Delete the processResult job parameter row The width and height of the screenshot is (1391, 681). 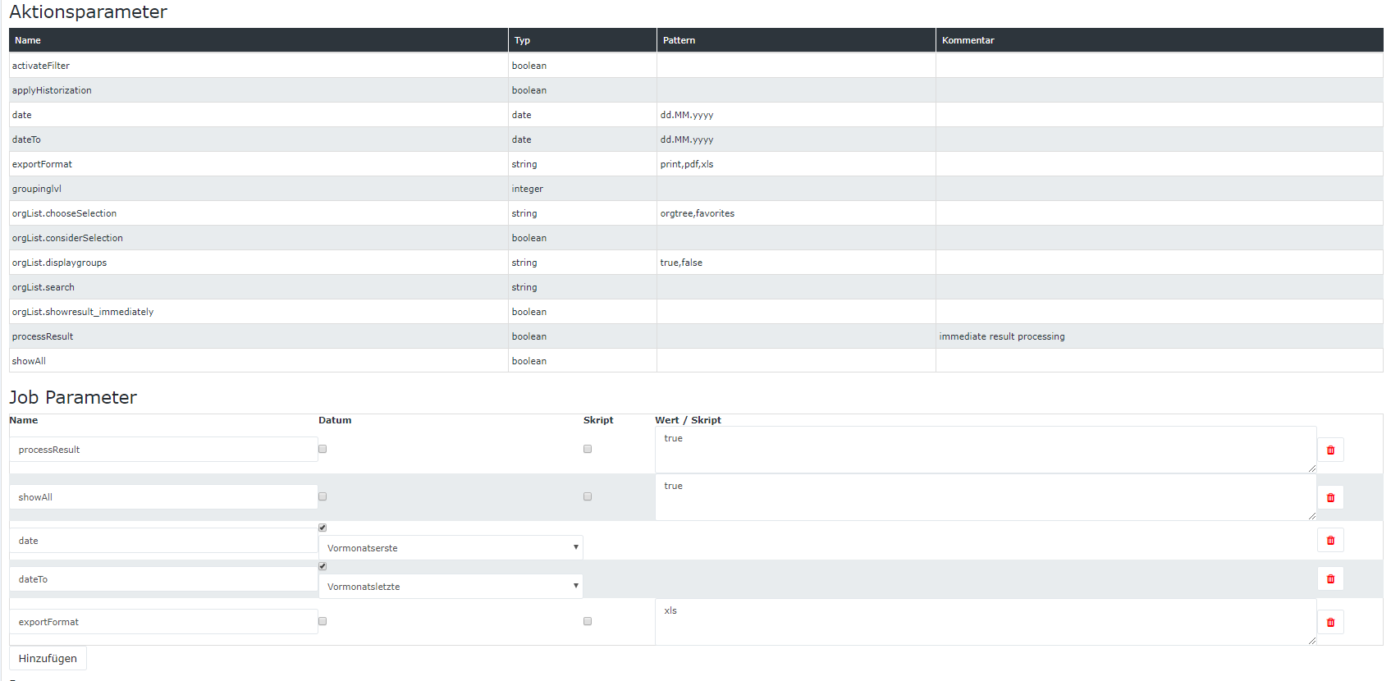coord(1330,450)
